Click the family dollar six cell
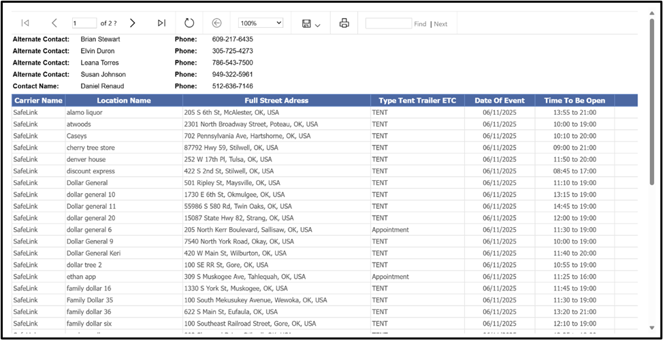Image resolution: width=663 pixels, height=340 pixels. tap(124, 324)
